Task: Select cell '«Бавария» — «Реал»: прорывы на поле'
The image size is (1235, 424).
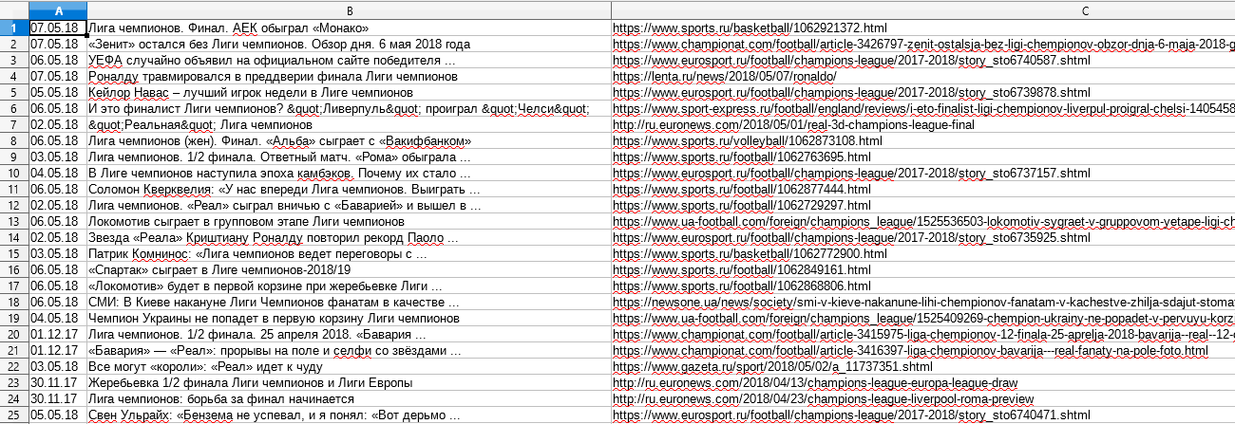Action: (349, 351)
